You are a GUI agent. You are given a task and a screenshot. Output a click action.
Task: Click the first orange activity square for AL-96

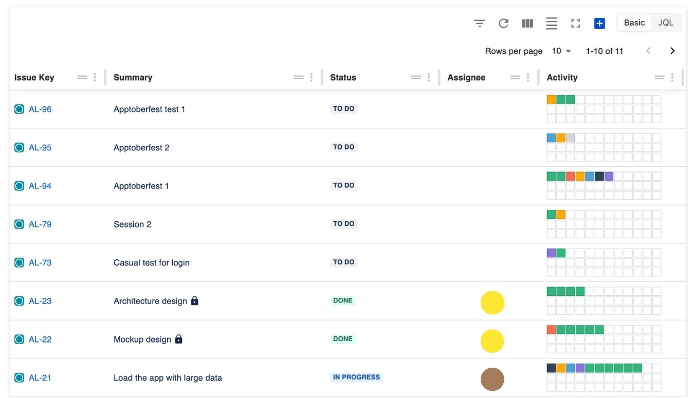551,100
